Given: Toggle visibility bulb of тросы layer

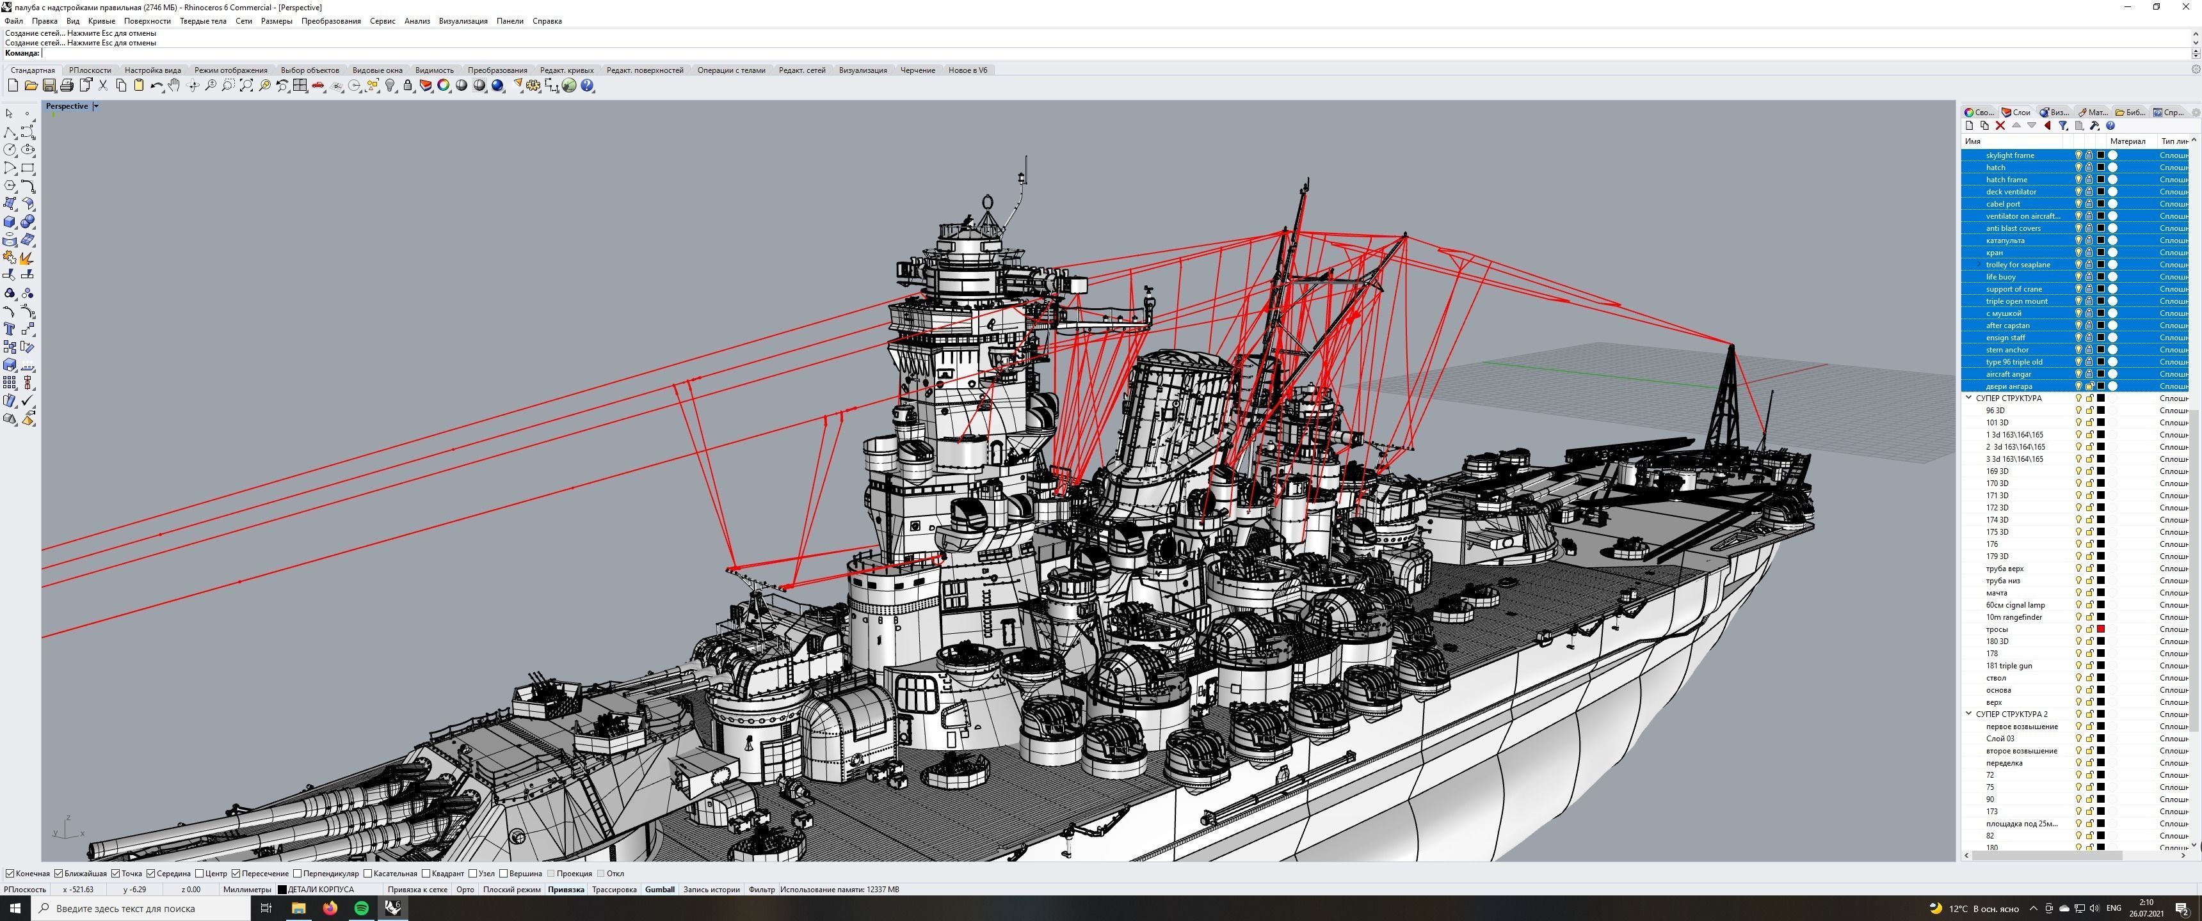Looking at the screenshot, I should coord(2079,629).
